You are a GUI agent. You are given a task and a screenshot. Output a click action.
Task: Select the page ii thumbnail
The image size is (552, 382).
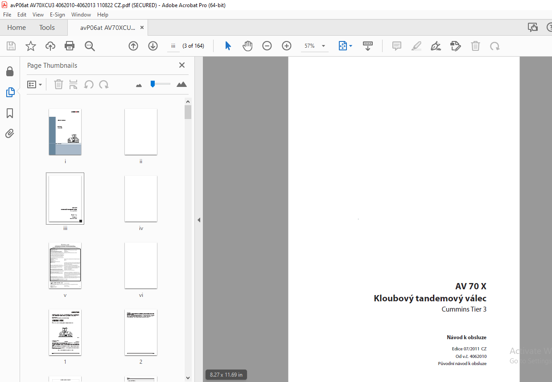(141, 132)
